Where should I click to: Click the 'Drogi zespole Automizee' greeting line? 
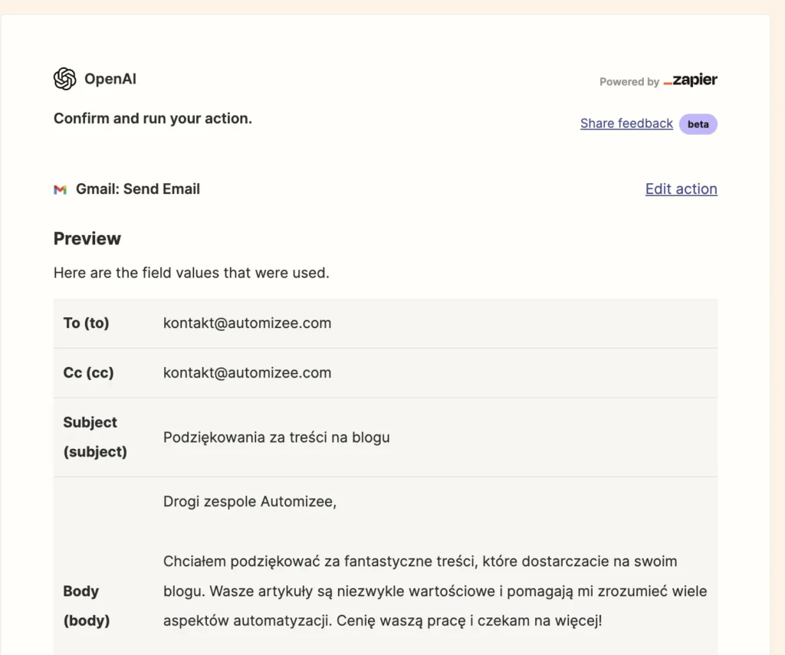(x=250, y=502)
